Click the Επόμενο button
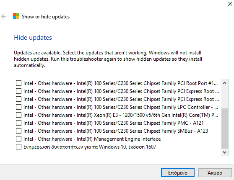Viewport: 234px width, 180px height. point(177,173)
